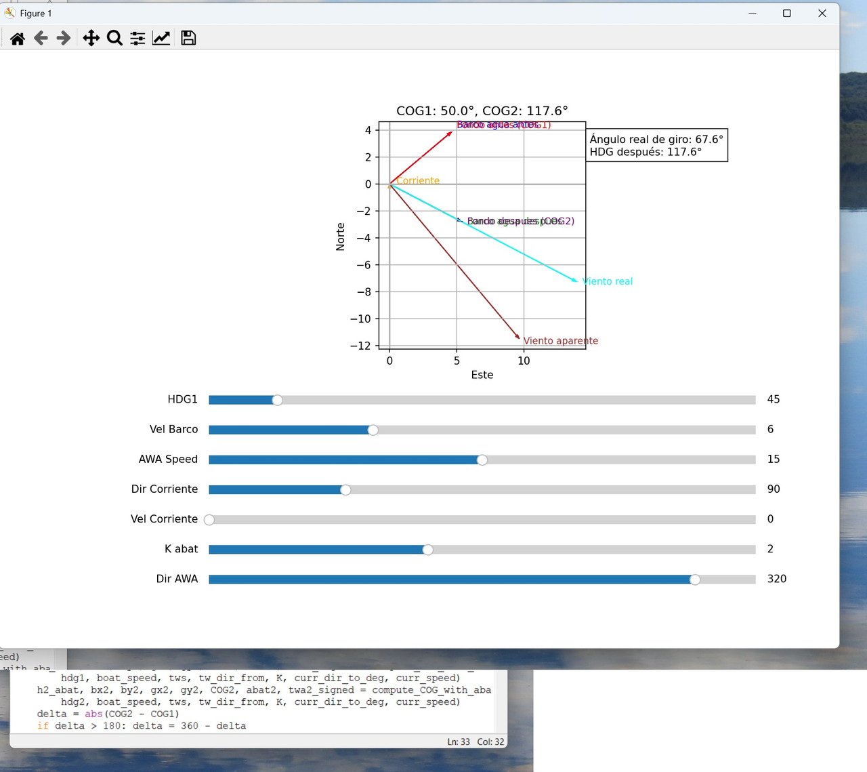This screenshot has height=772, width=867.
Task: Go to the previous view with the back arrow
Action: (41, 38)
